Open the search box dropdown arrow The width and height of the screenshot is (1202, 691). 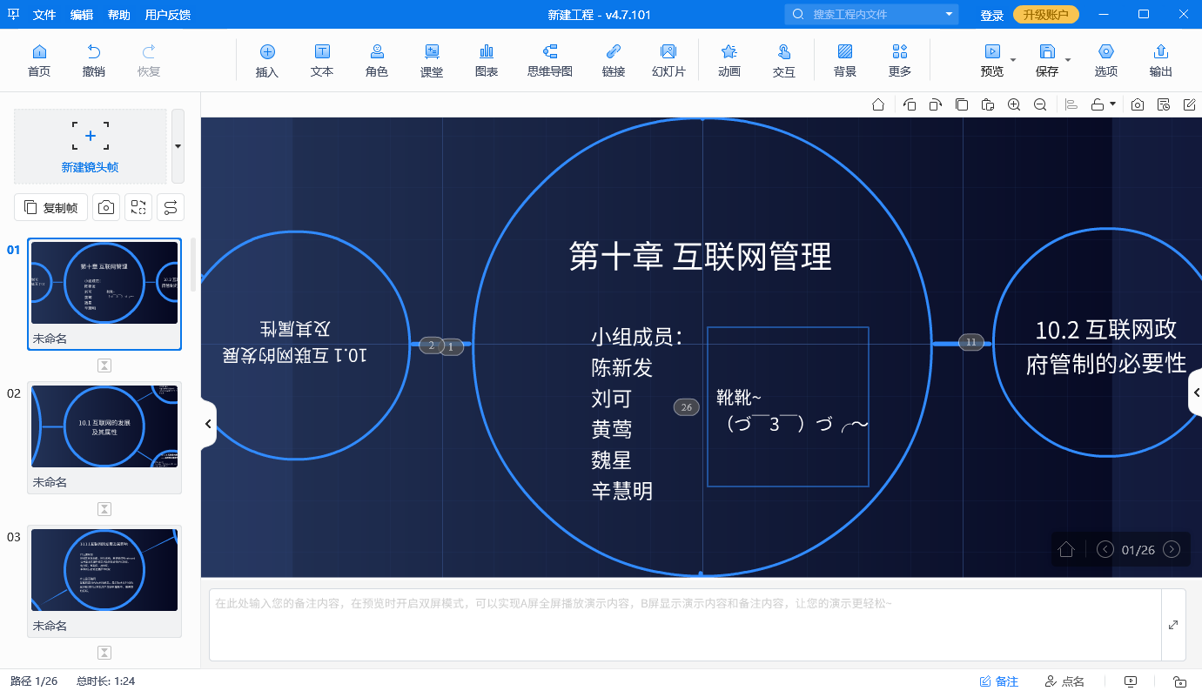pyautogui.click(x=949, y=15)
